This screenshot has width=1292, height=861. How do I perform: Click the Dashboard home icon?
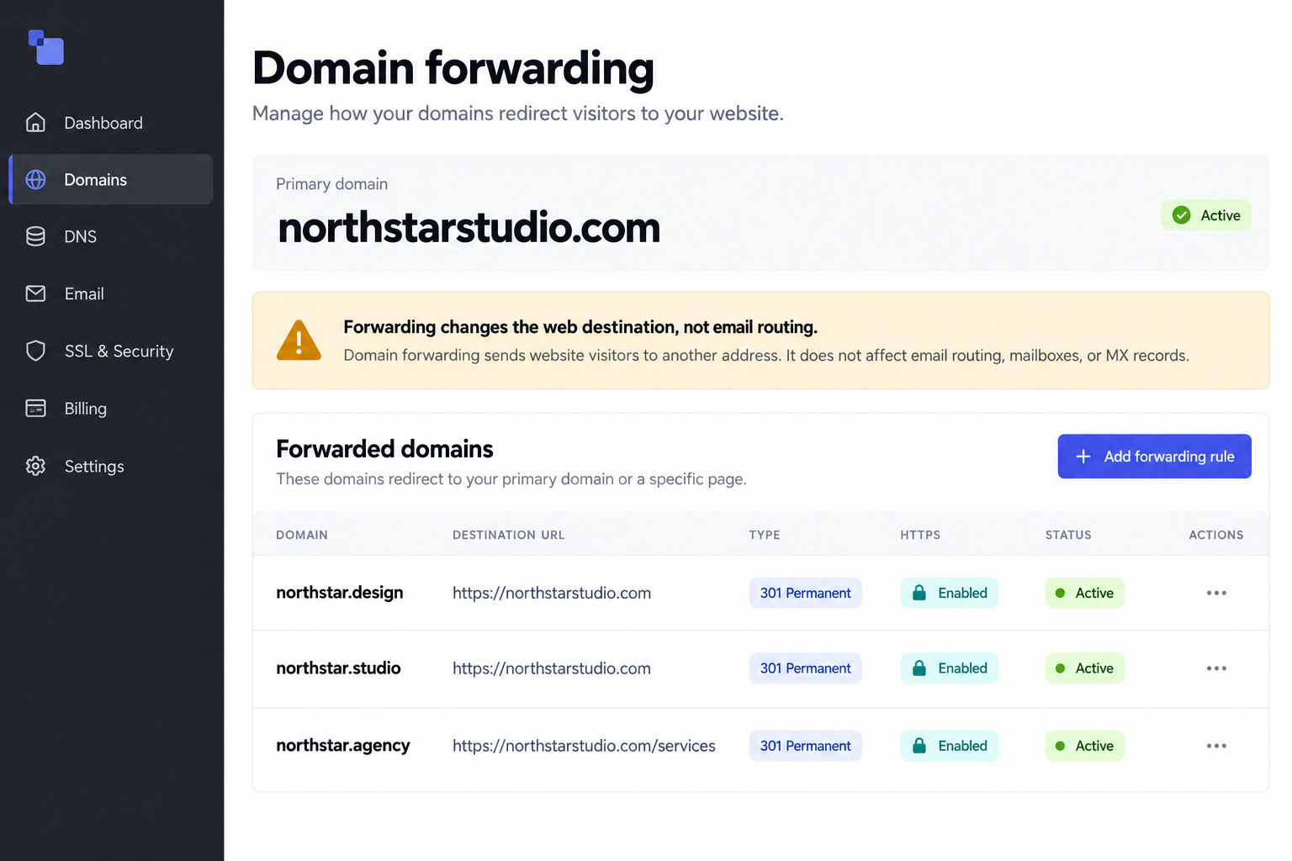[x=35, y=123]
